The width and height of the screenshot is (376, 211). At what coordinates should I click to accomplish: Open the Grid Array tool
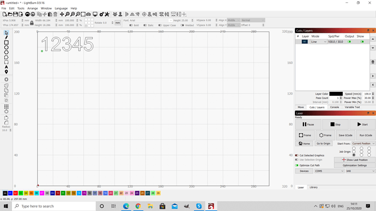click(x=6, y=107)
